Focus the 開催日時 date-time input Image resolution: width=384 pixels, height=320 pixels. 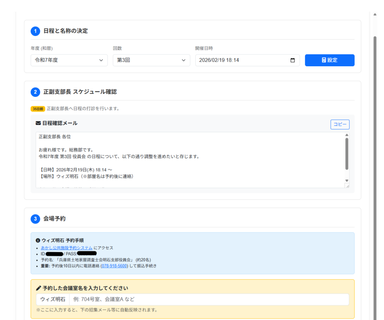(x=240, y=60)
